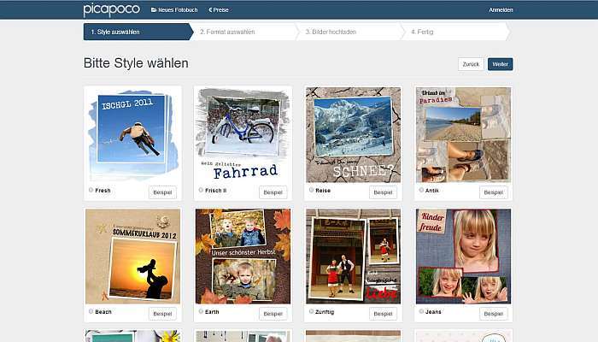Select the Frisch II style radio button
The width and height of the screenshot is (598, 342).
pyautogui.click(x=201, y=190)
